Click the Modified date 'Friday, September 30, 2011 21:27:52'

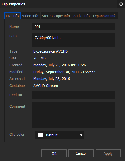pyautogui.click(x=64, y=72)
